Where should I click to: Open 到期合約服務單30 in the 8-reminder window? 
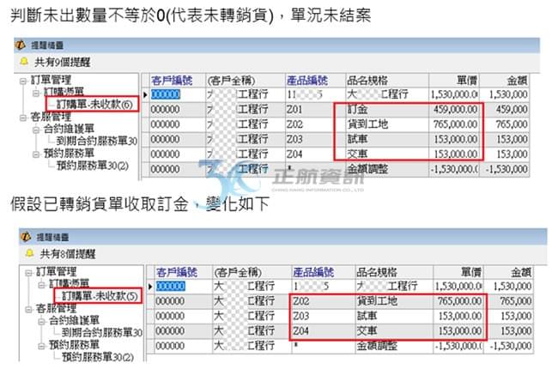(x=102, y=332)
